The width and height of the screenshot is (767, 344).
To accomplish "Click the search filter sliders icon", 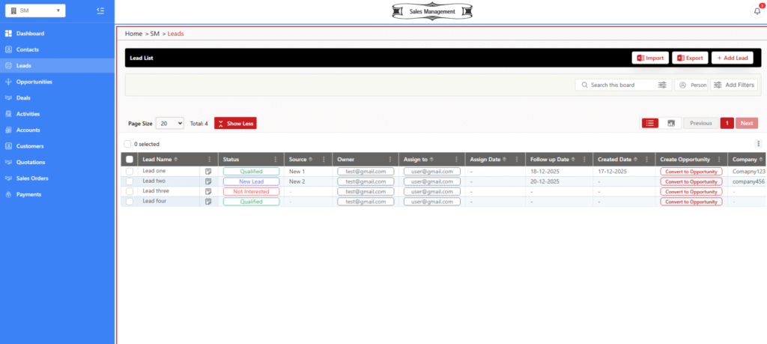I will [662, 85].
